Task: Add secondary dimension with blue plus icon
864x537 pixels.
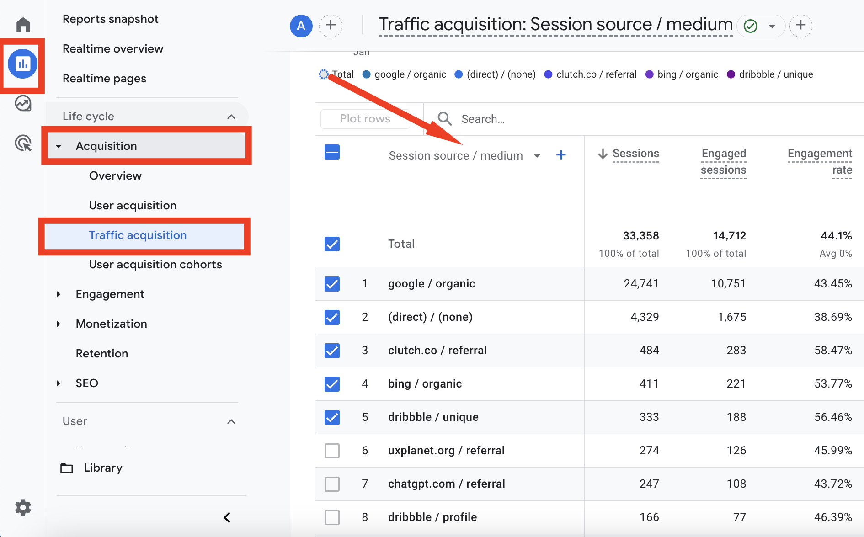Action: coord(561,155)
